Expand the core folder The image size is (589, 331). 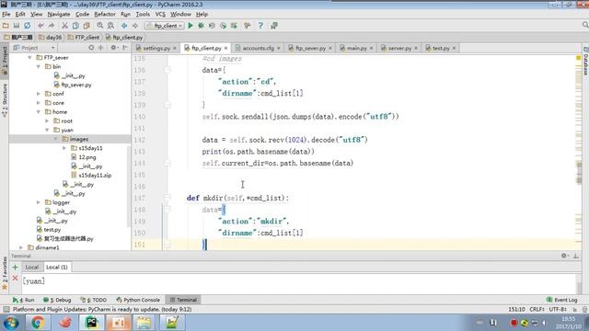click(x=39, y=102)
